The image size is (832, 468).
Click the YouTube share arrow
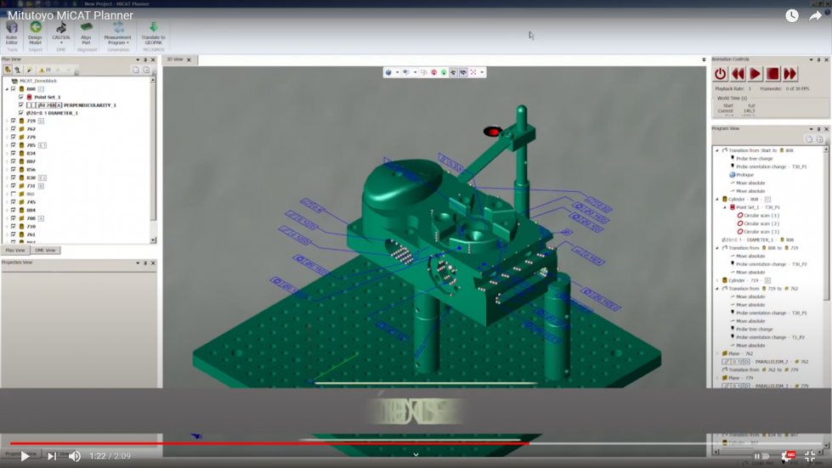[x=815, y=16]
